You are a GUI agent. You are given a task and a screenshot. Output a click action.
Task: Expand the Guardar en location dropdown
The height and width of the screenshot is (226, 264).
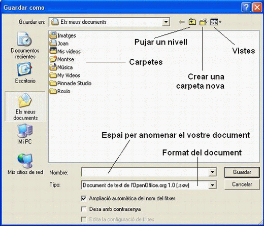(x=166, y=22)
